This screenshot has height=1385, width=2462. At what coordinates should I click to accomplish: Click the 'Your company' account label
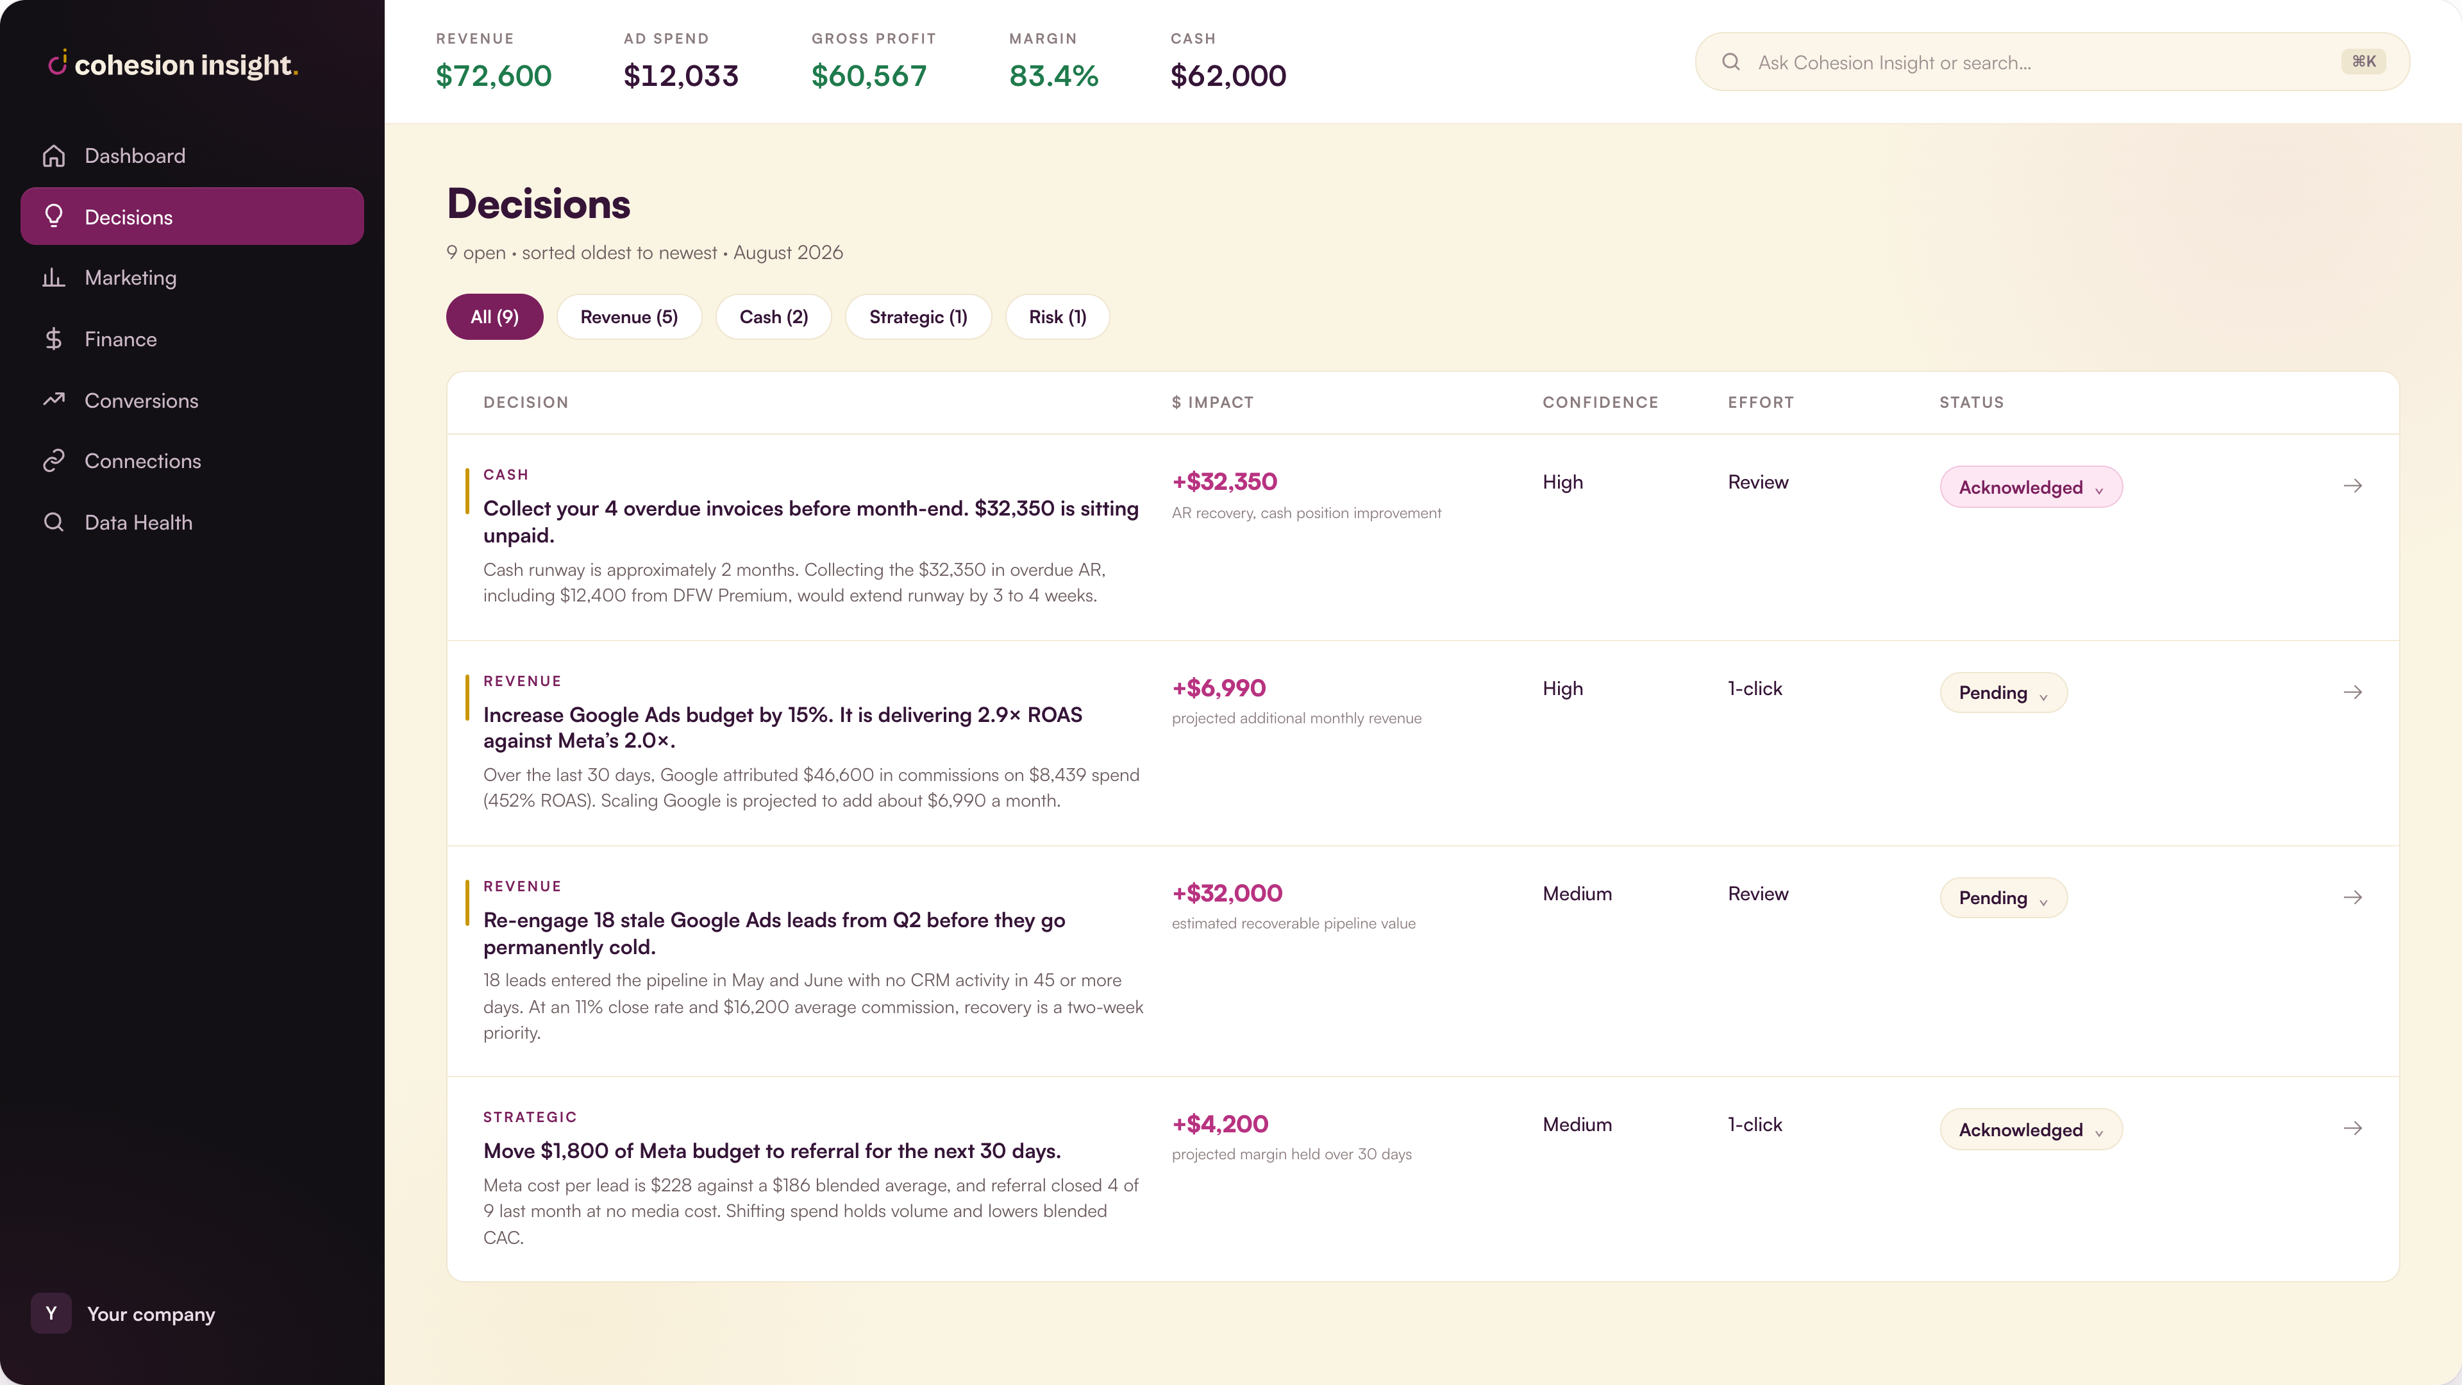(x=151, y=1313)
